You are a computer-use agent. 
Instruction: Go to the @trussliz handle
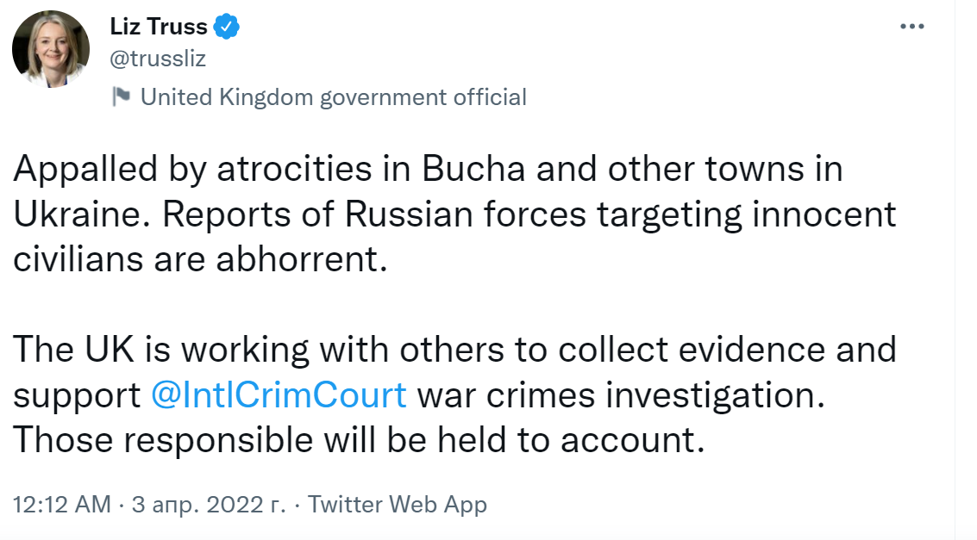[158, 59]
